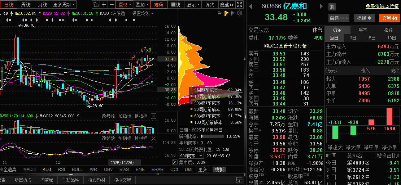The image size is (401, 185).
Task: Click the 港 badge next to stock name
Action: tap(332, 7)
